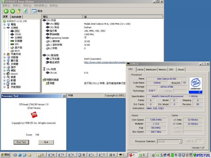The width and height of the screenshot is (211, 158).
Task: Expand the 電腦 computer tree node
Action: [x=4, y=24]
